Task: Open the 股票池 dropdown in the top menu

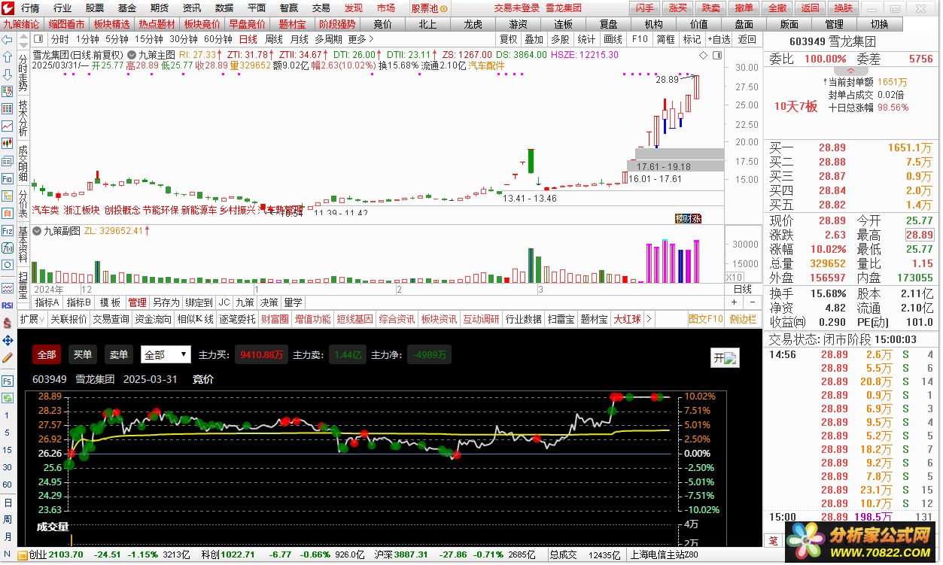Action: point(430,8)
